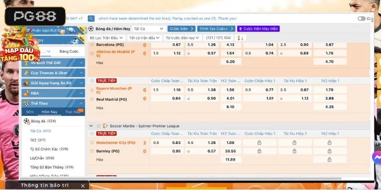Select Tất Cả (402) filter

[x=40, y=131]
